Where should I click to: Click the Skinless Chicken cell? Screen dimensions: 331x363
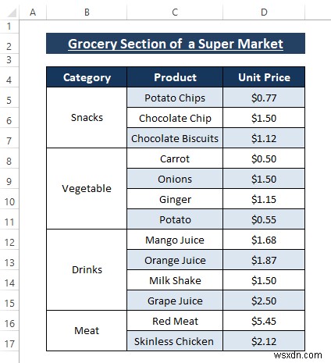[x=175, y=341]
